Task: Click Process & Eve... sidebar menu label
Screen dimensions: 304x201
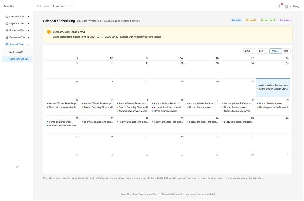Action: pyautogui.click(x=18, y=30)
